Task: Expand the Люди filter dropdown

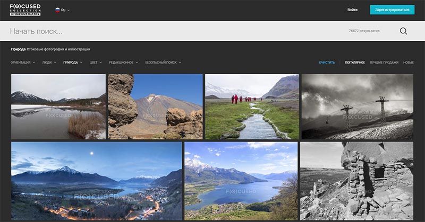Action: coord(49,63)
